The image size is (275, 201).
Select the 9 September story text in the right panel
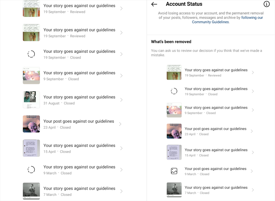(216, 108)
